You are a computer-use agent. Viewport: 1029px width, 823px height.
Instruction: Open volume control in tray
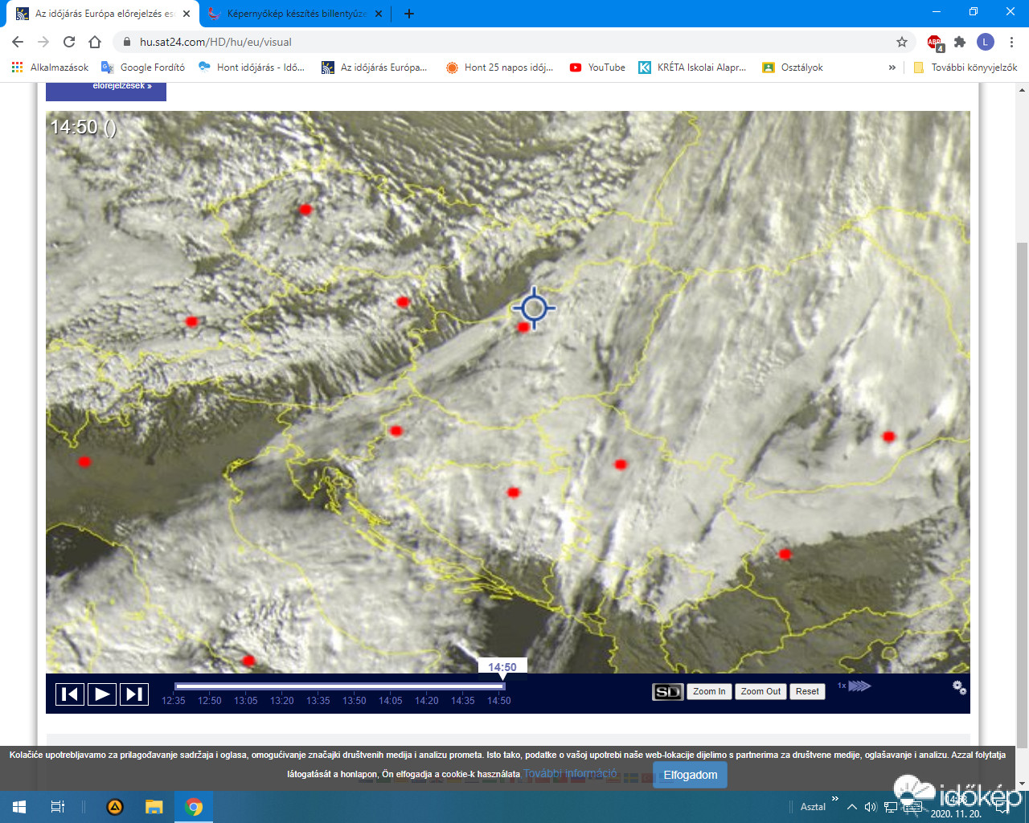[x=871, y=807]
